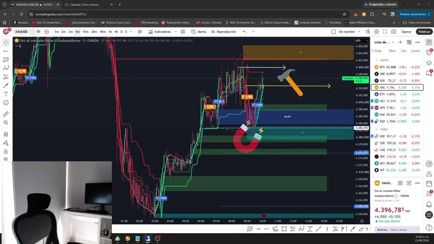The height and width of the screenshot is (244, 434).
Task: Toggle magnet mode for drawings
Action: (x=6, y=135)
